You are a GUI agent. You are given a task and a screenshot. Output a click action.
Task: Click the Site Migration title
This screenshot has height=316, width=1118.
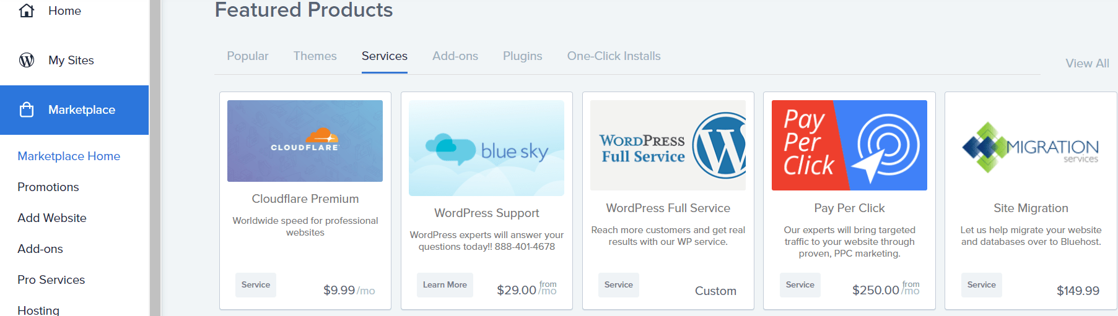1031,208
